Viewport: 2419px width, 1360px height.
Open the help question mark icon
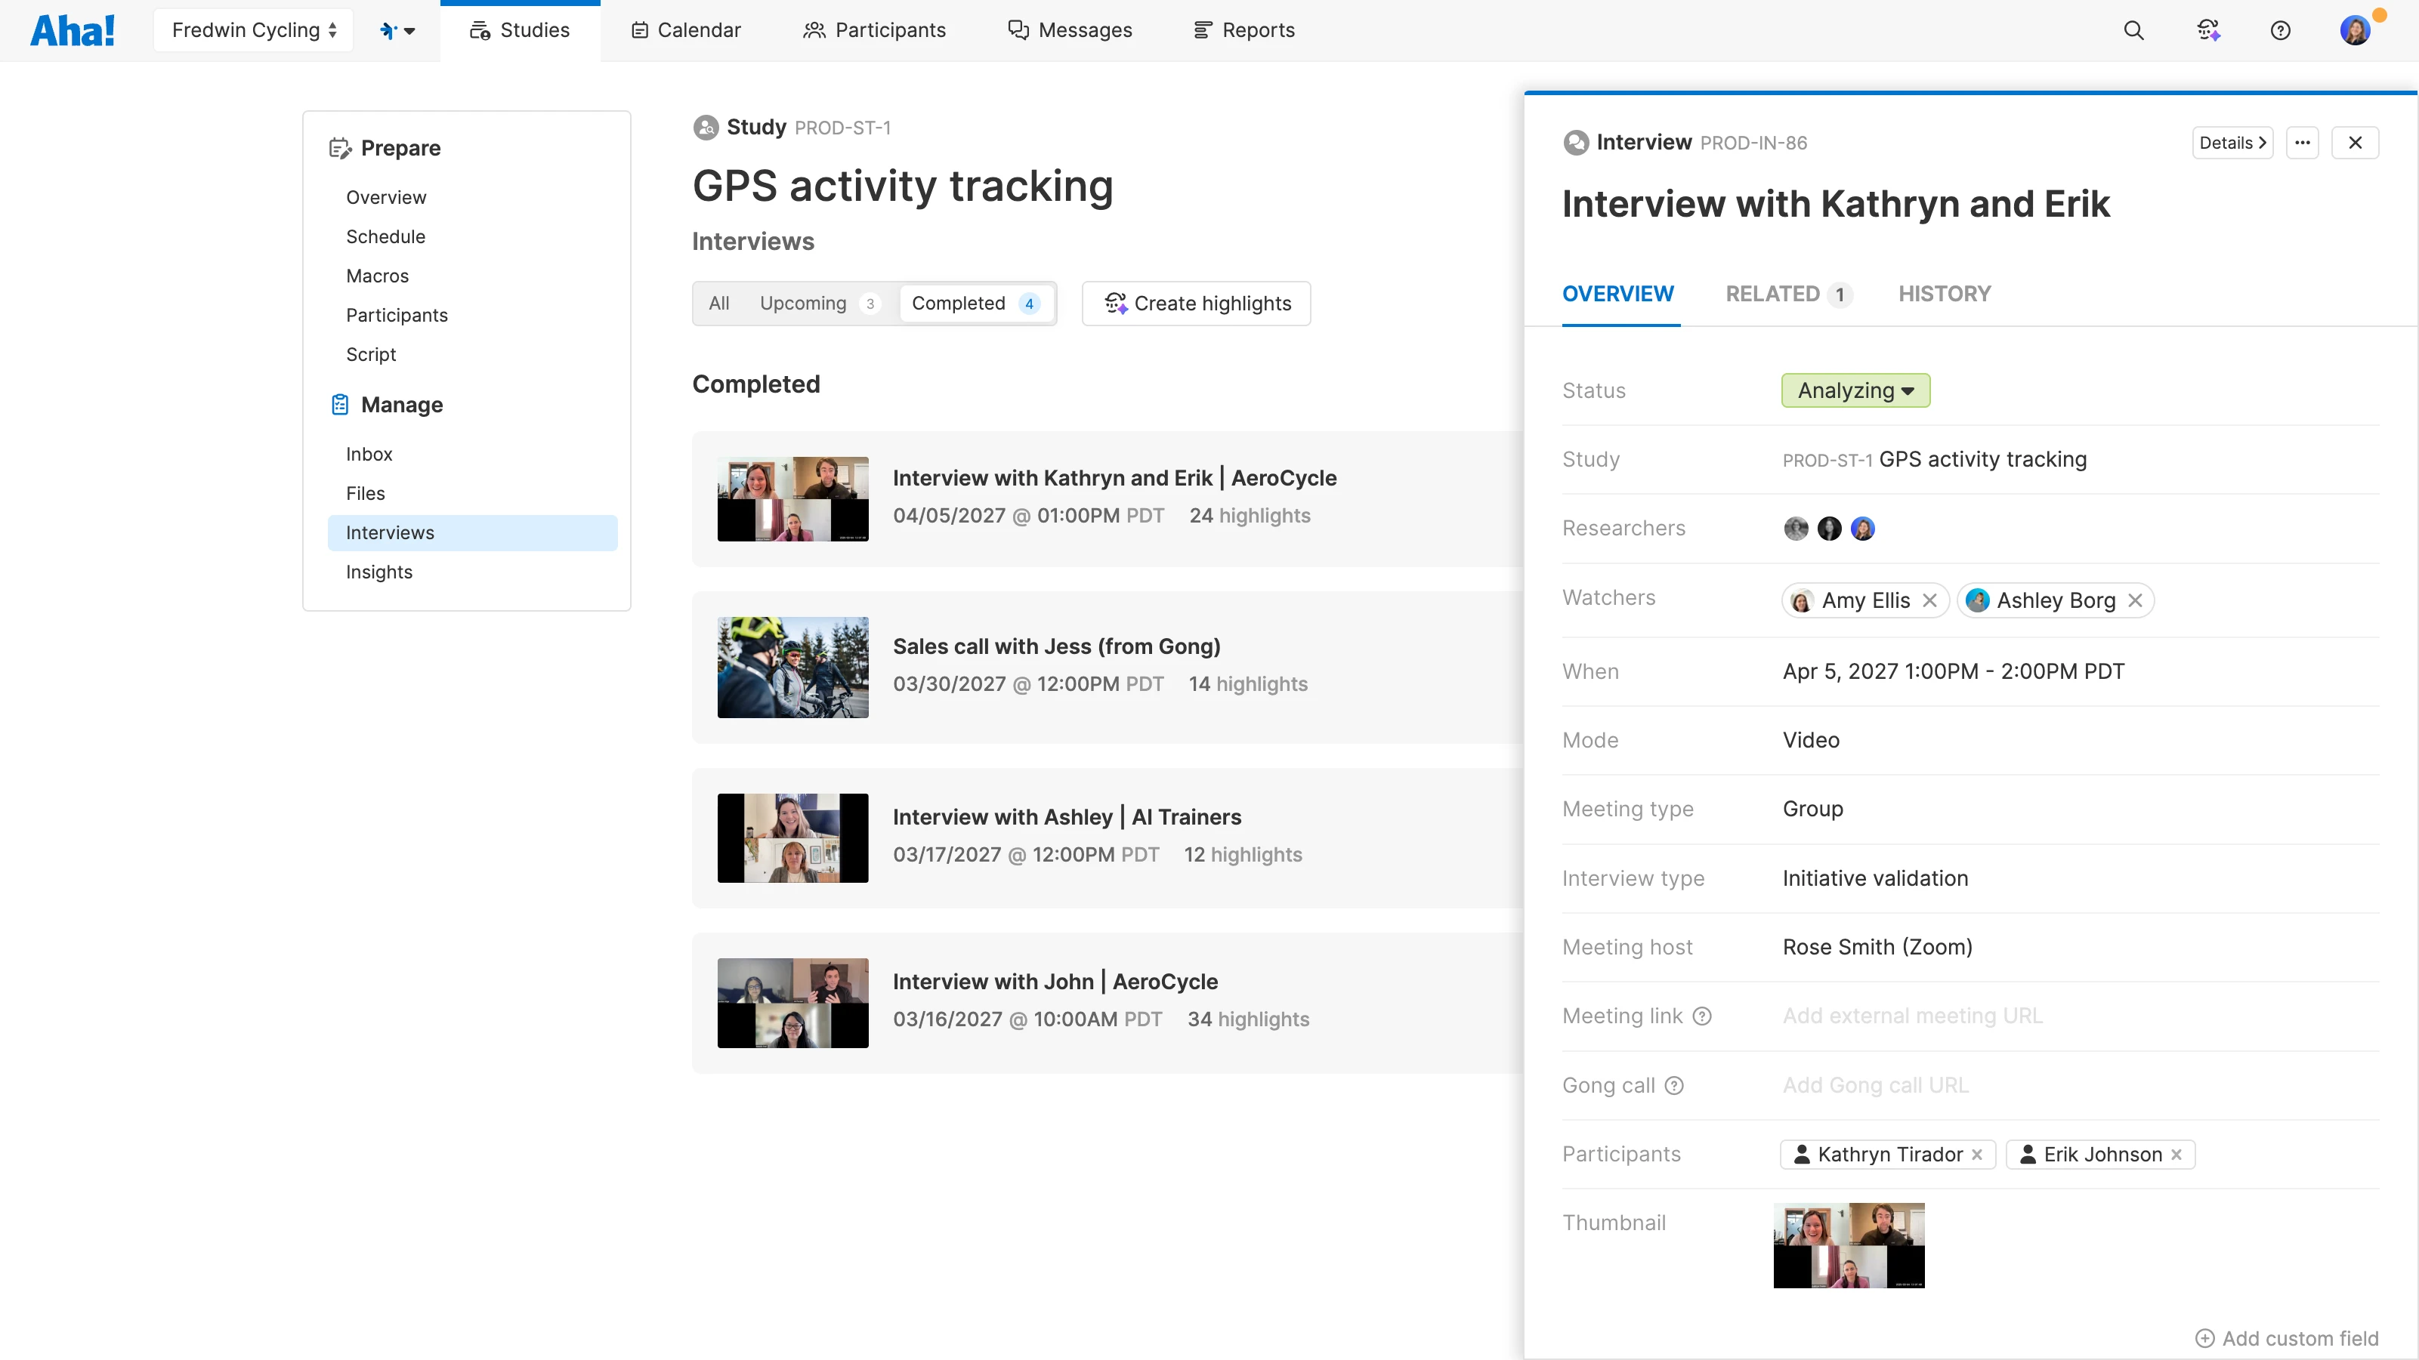coord(2280,30)
